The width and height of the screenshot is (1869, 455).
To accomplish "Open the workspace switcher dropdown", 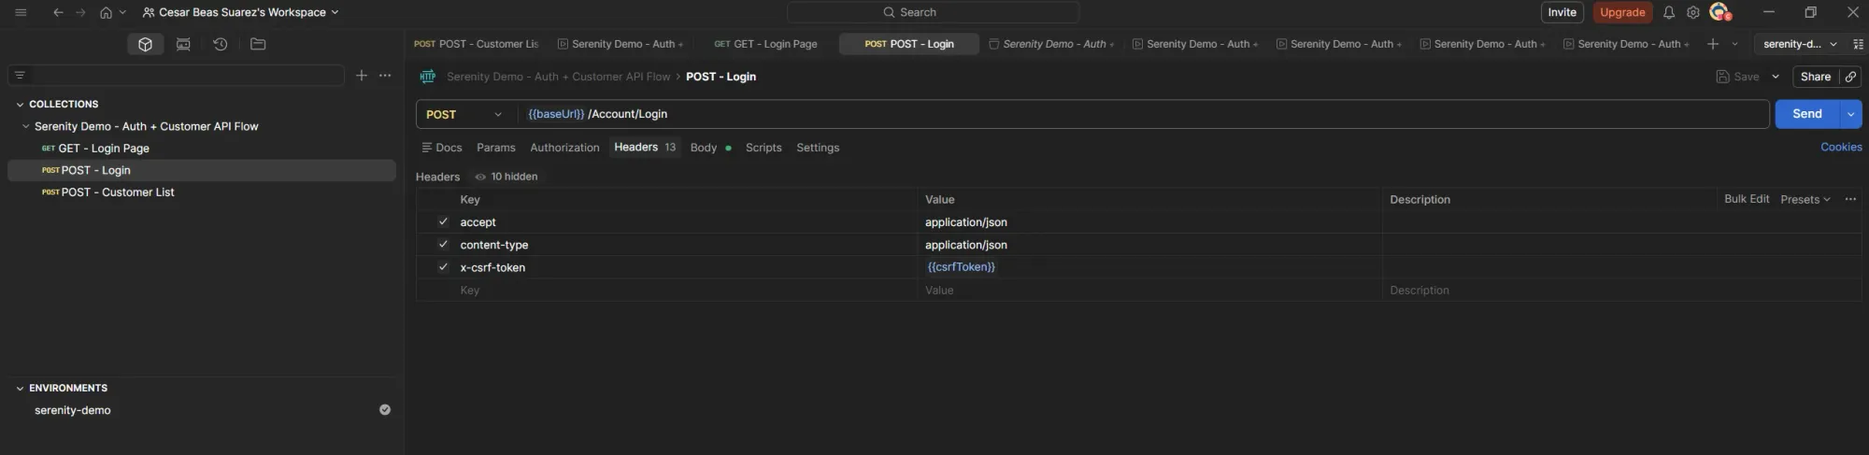I will (241, 12).
